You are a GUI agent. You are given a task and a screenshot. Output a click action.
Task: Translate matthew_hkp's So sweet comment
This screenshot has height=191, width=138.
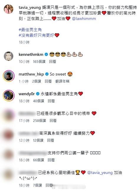(62, 81)
